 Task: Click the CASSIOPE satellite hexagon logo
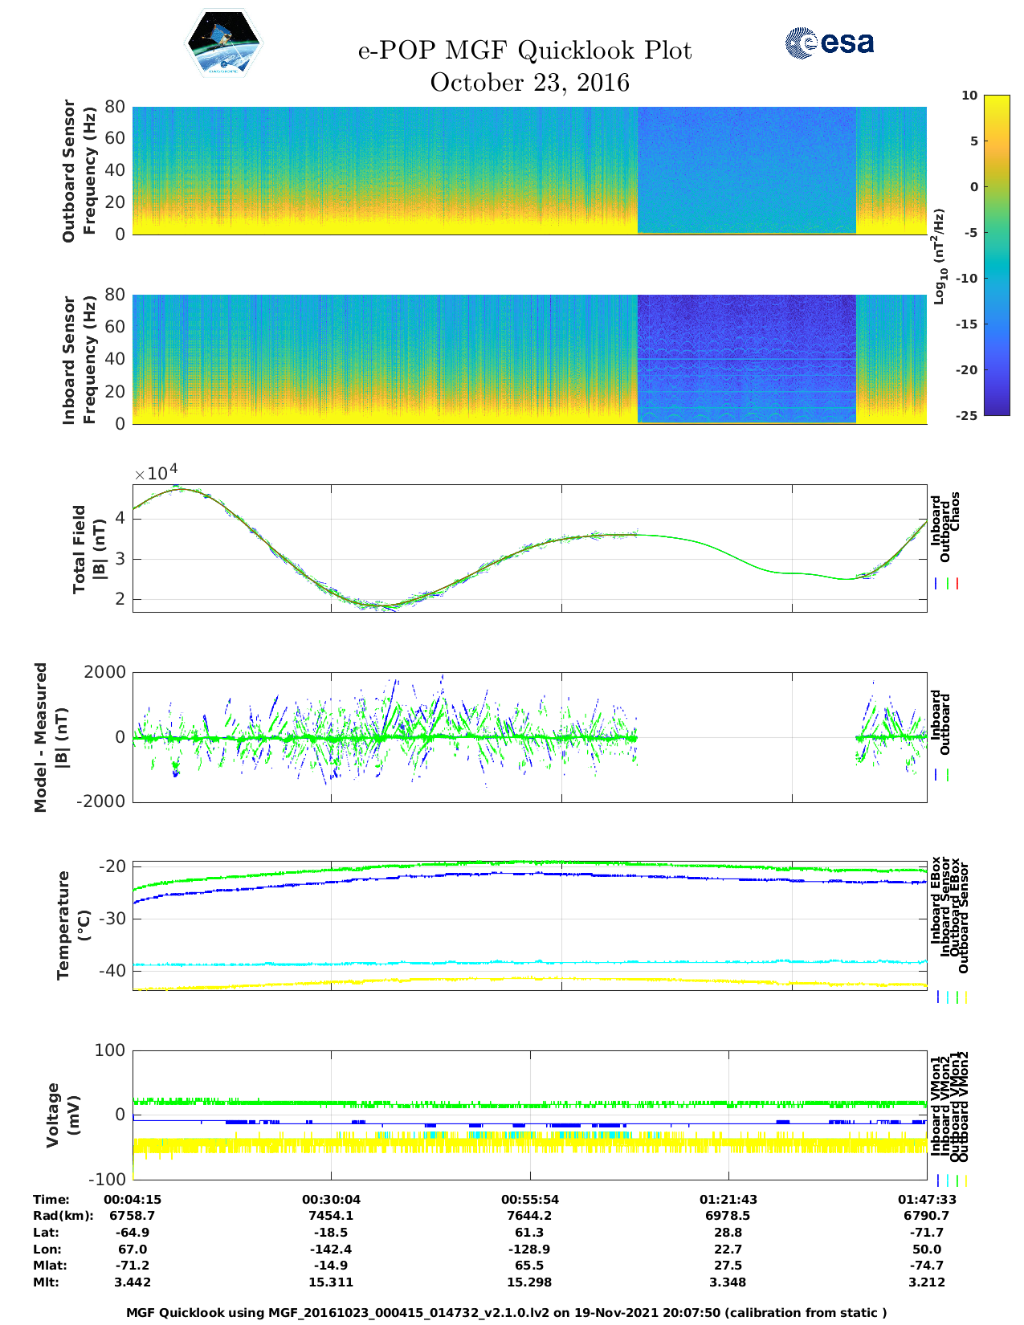coord(223,44)
